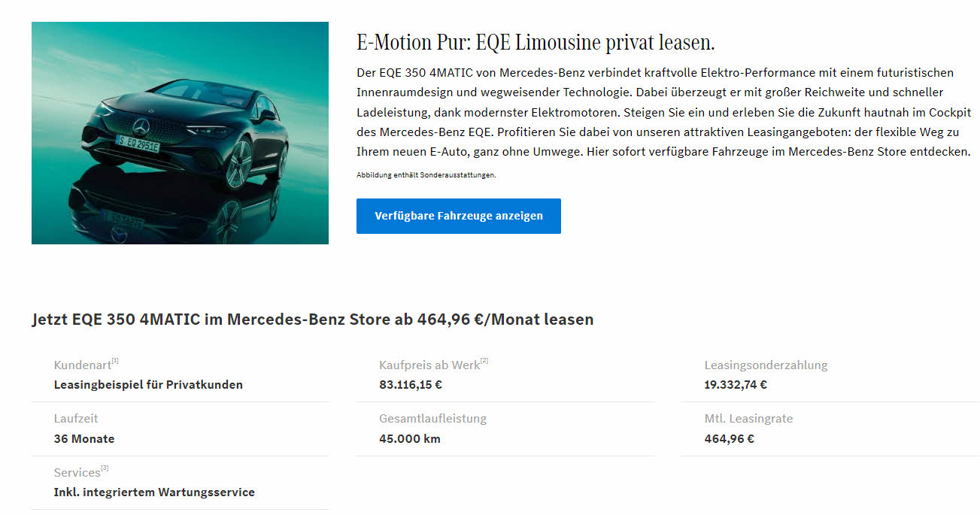Open footnote 2 beside Kaufpreis ab Werk

coord(484,362)
